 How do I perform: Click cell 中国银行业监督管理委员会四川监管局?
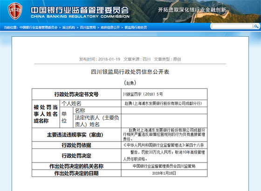tap(164, 166)
